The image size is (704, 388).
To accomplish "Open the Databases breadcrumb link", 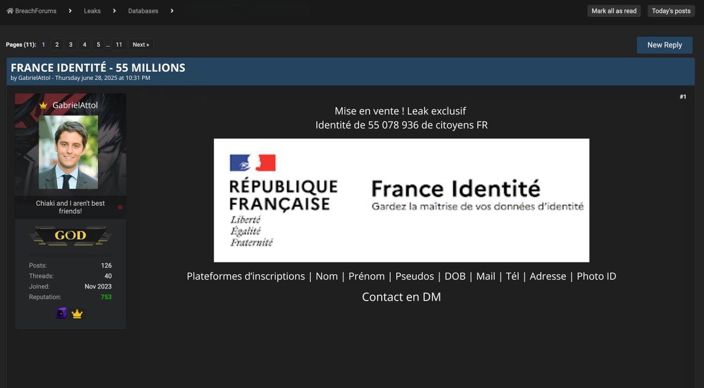I will (x=143, y=11).
